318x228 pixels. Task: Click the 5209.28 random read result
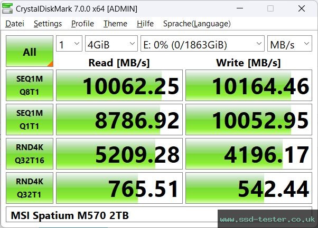pos(119,154)
